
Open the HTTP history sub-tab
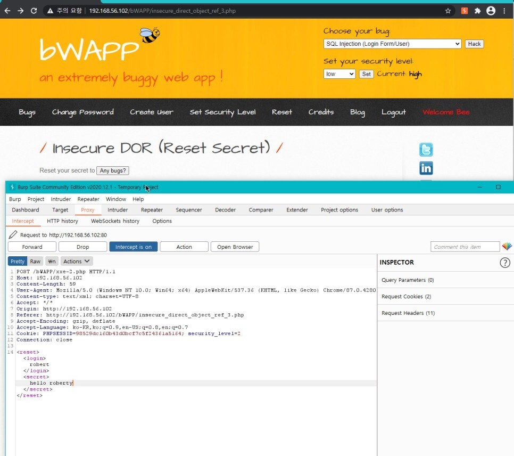pyautogui.click(x=62, y=221)
